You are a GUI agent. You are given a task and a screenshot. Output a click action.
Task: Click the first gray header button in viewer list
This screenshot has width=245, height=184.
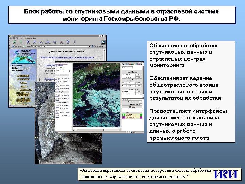pyautogui.click(x=63, y=75)
